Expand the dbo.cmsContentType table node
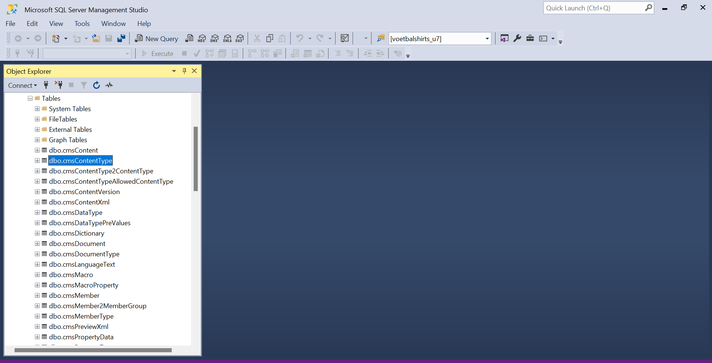 tap(37, 161)
